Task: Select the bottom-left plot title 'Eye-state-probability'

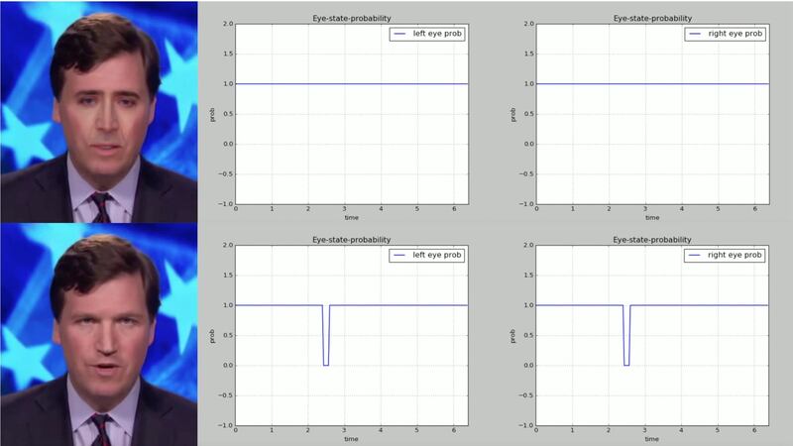Action: pyautogui.click(x=351, y=240)
